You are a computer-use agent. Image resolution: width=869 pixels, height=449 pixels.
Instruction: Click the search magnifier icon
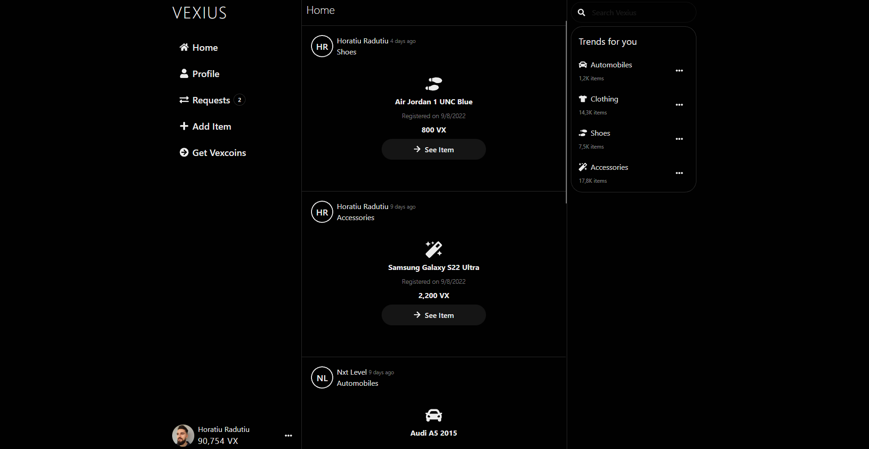(x=581, y=12)
